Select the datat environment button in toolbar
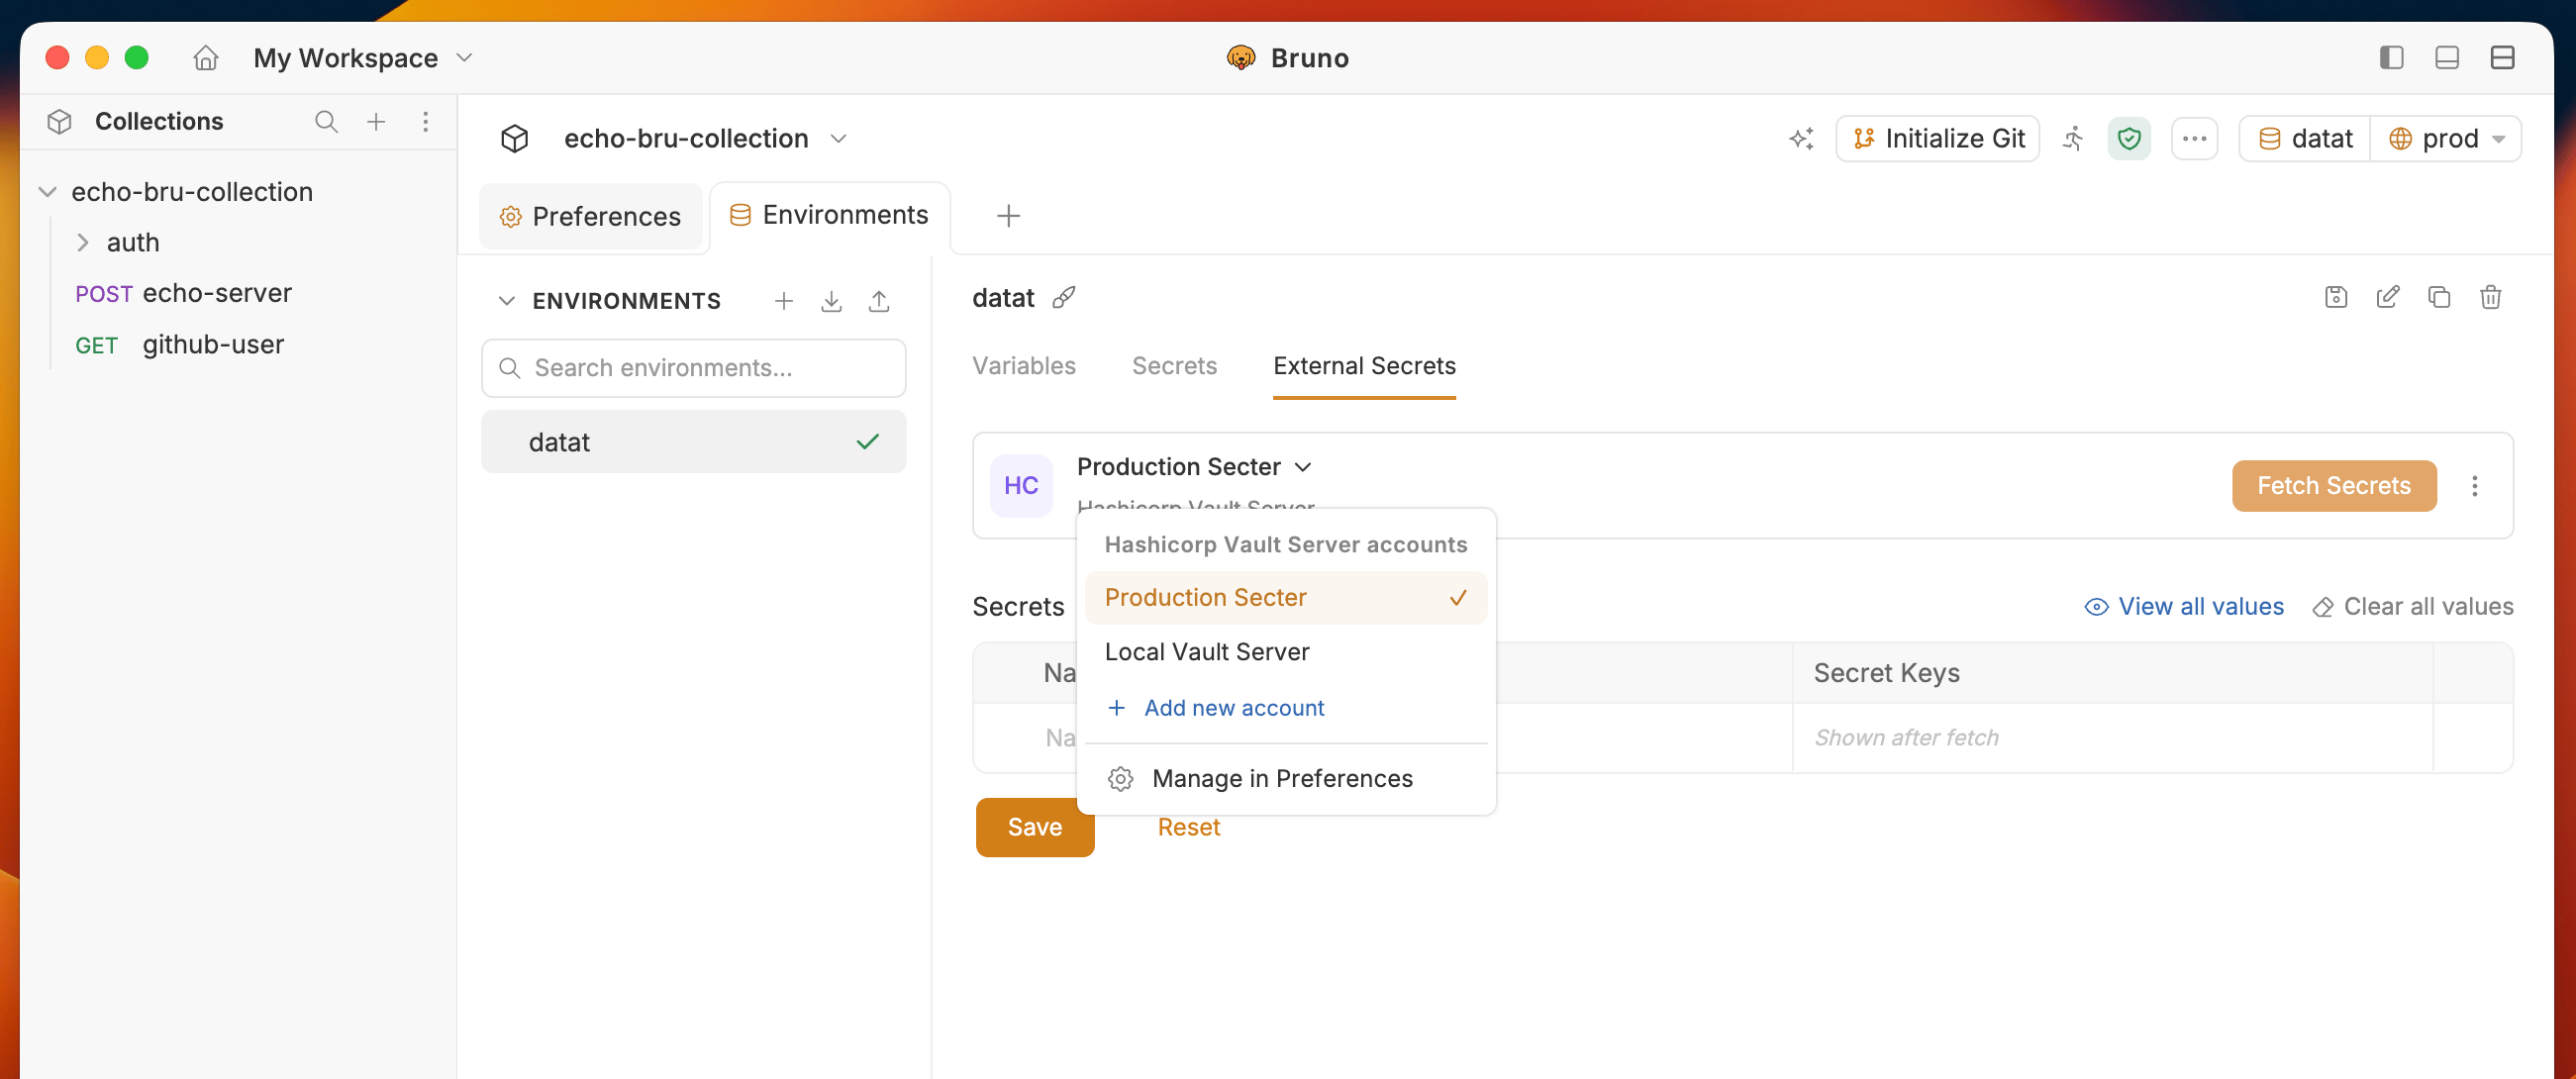The width and height of the screenshot is (2576, 1079). (2304, 139)
